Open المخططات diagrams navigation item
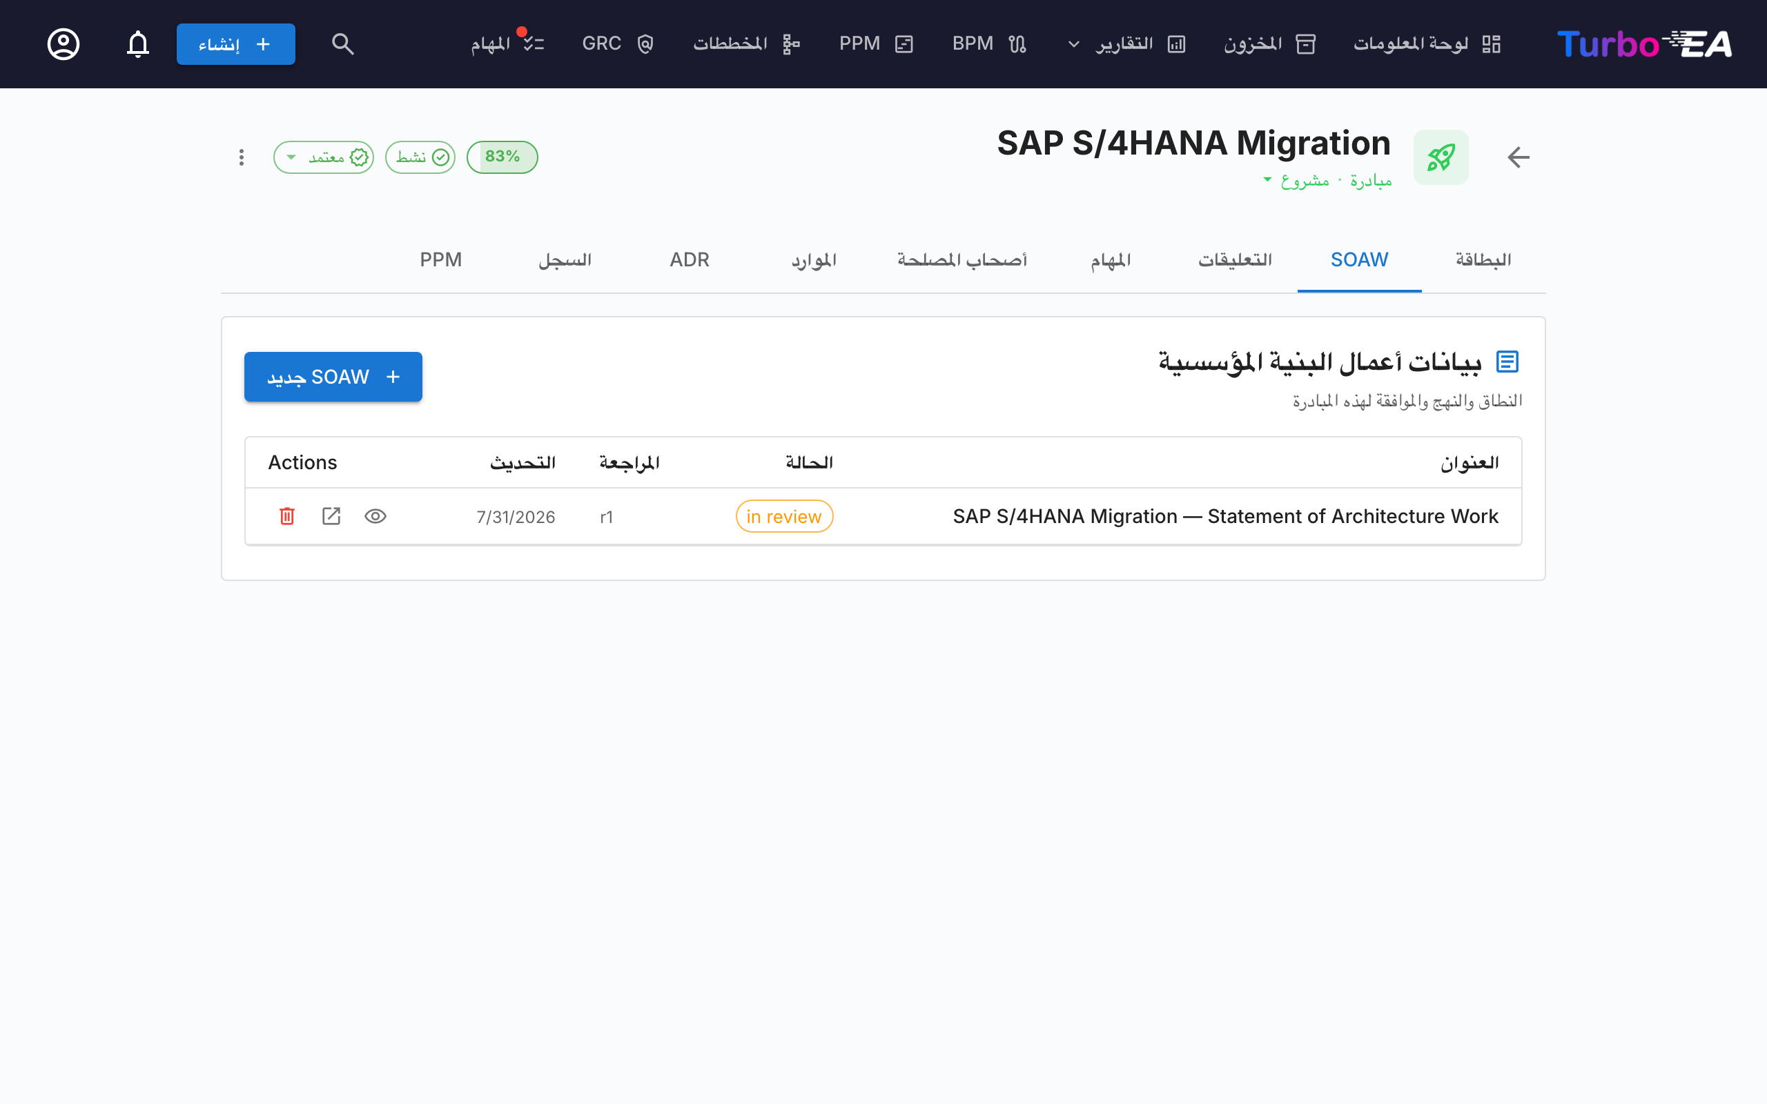The image size is (1767, 1104). point(746,43)
